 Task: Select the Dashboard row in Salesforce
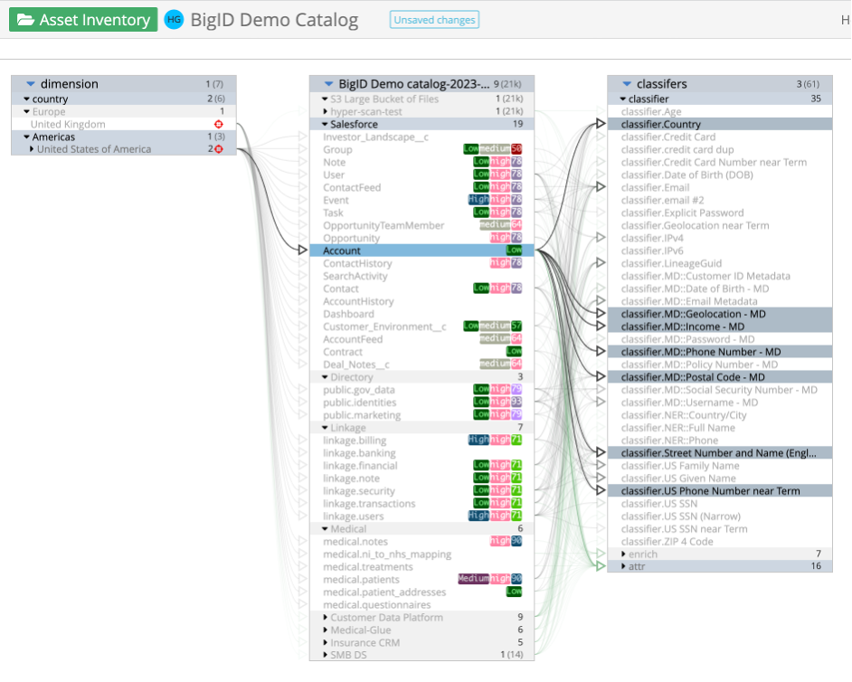point(421,314)
